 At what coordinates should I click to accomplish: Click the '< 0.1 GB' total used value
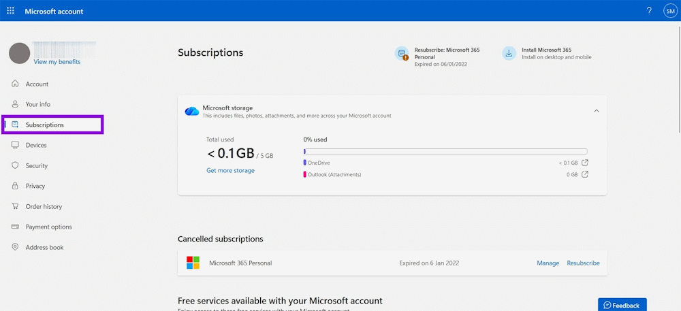tap(230, 153)
